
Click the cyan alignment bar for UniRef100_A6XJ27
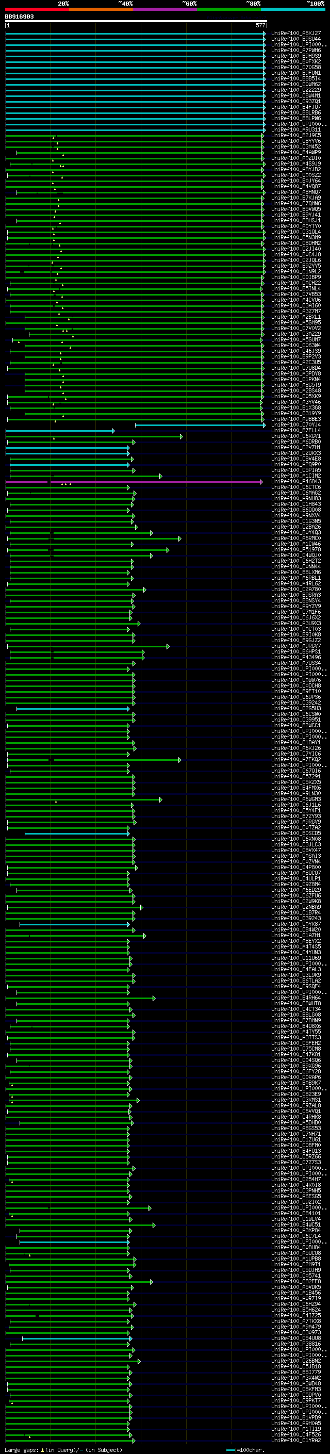[x=136, y=34]
